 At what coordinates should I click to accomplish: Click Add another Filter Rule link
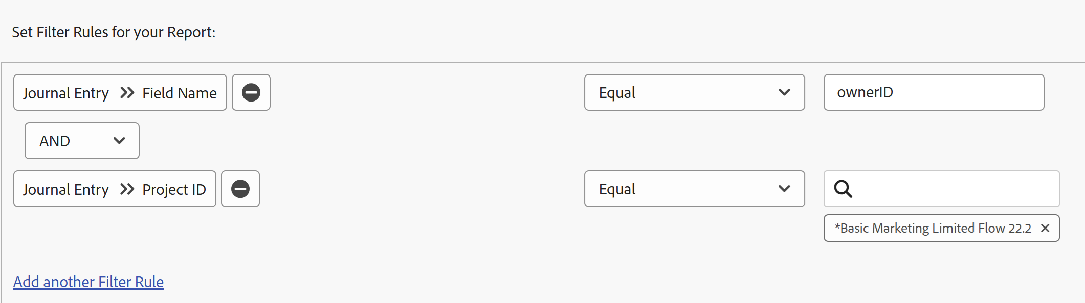click(88, 282)
